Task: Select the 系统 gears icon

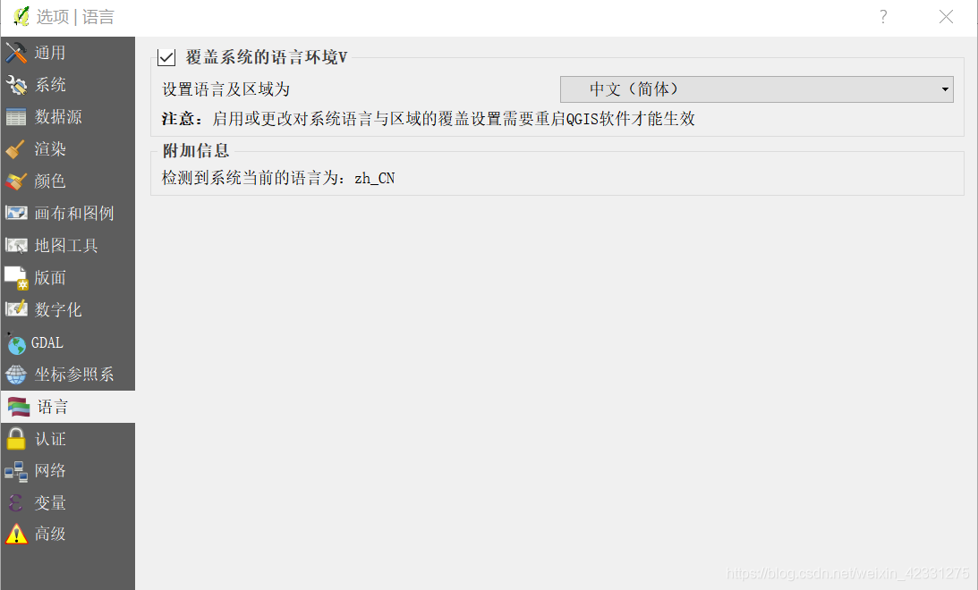Action: click(16, 85)
